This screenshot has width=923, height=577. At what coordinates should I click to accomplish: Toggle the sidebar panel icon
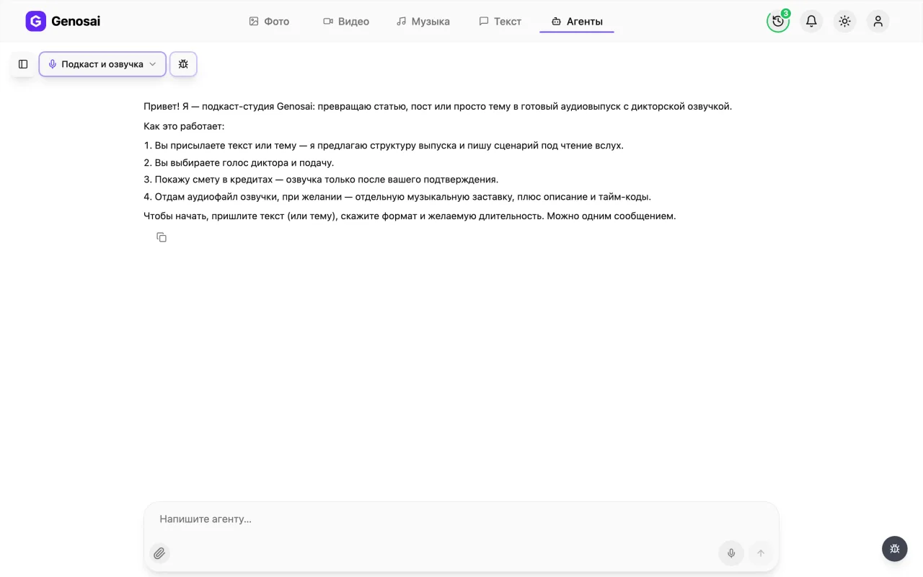click(23, 64)
